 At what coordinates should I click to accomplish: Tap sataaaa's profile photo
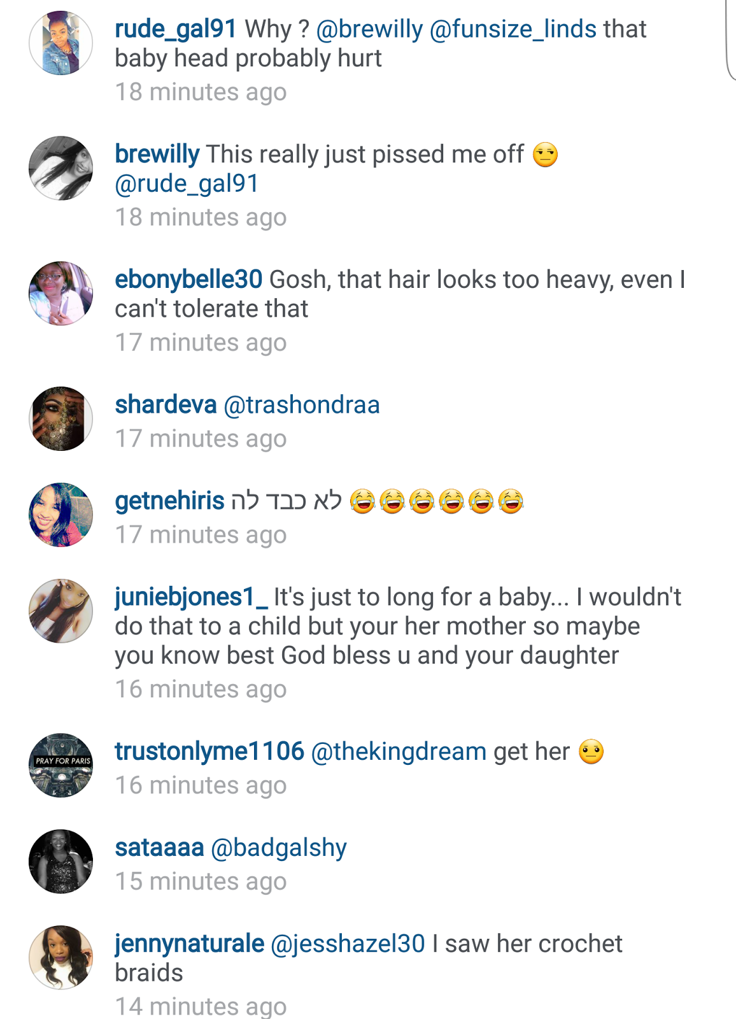(x=60, y=862)
